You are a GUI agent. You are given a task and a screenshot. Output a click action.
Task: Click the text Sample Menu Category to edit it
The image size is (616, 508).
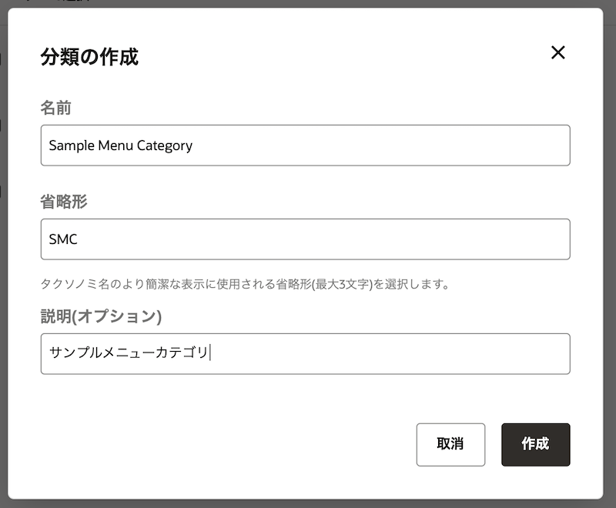[x=120, y=145]
